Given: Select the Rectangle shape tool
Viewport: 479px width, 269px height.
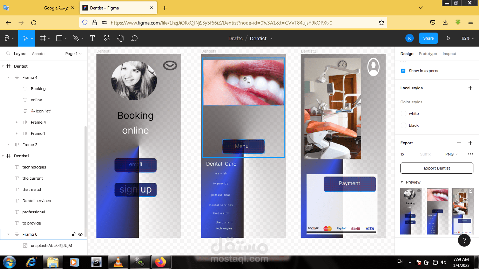Looking at the screenshot, I should [59, 38].
